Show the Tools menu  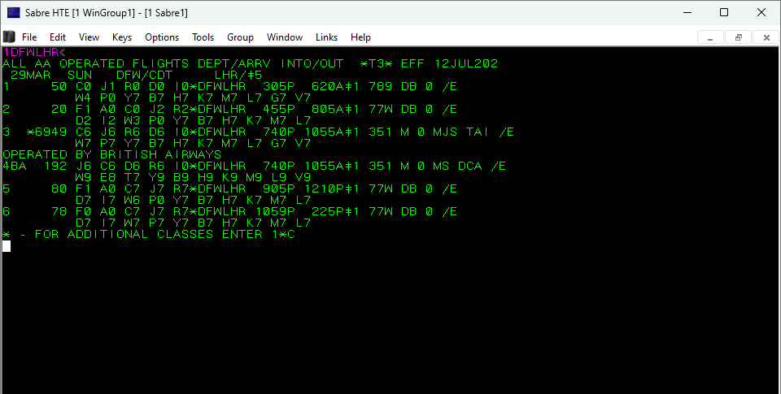(x=203, y=37)
